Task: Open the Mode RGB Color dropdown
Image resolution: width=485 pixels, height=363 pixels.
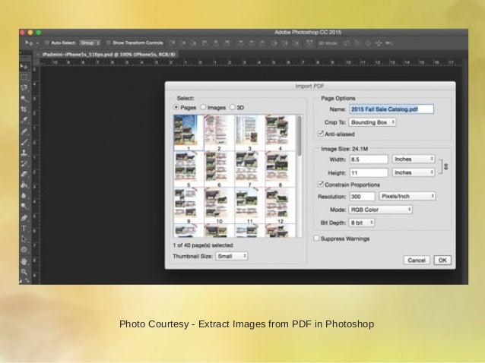Action: pos(380,210)
